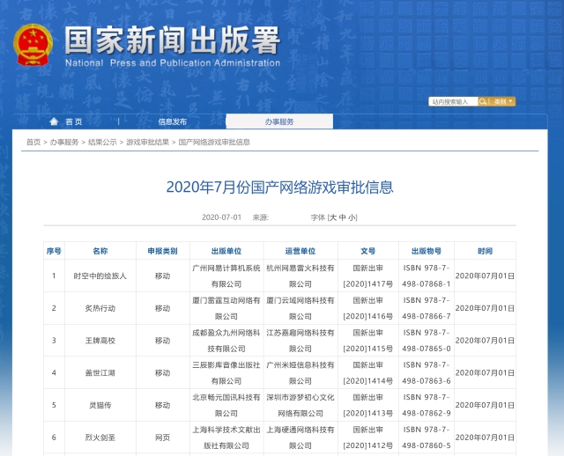Set font size to 小

point(352,217)
